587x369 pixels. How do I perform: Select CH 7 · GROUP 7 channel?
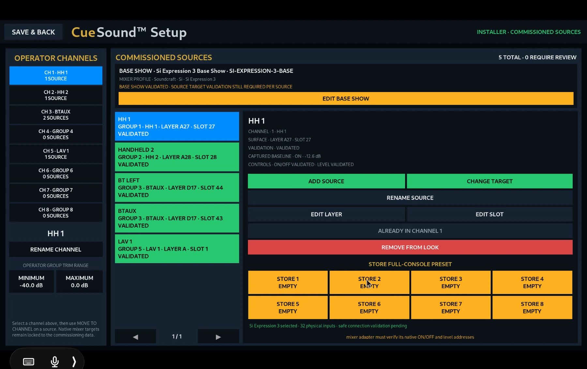(56, 193)
